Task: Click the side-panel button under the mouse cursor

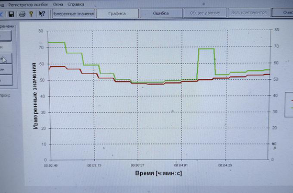Action: tap(6, 58)
